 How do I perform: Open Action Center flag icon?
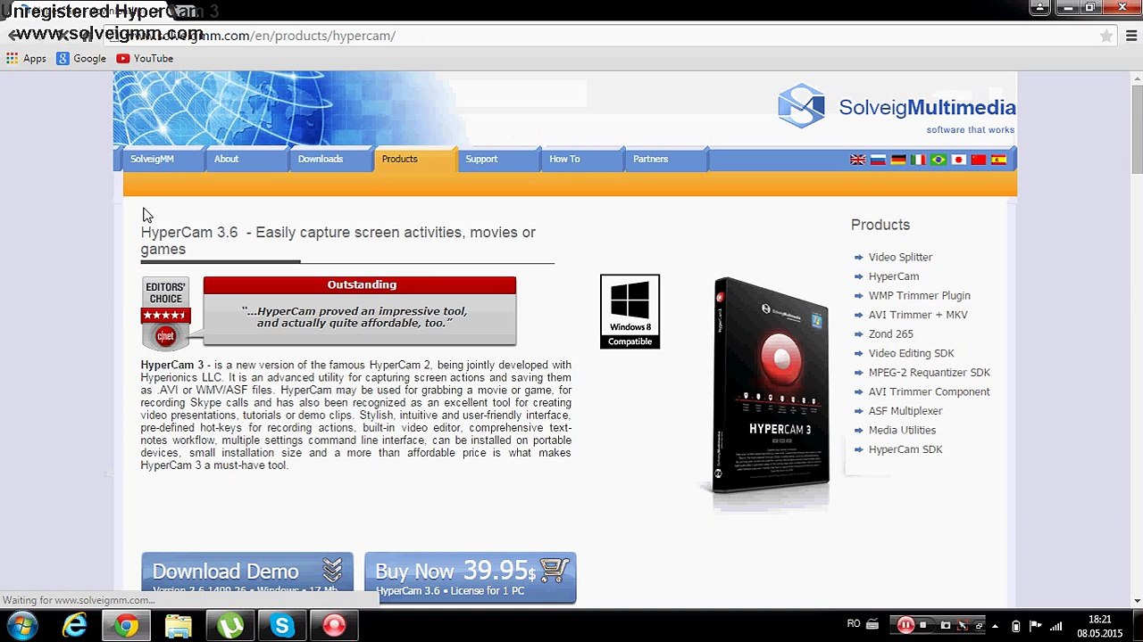coord(1035,626)
